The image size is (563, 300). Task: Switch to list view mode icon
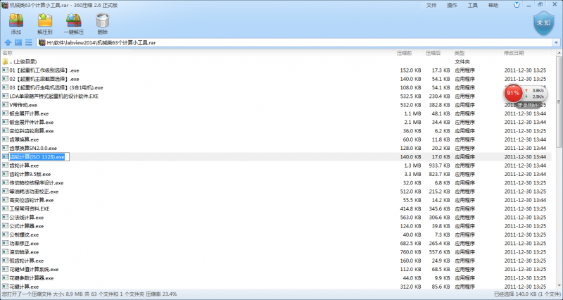click(29, 42)
